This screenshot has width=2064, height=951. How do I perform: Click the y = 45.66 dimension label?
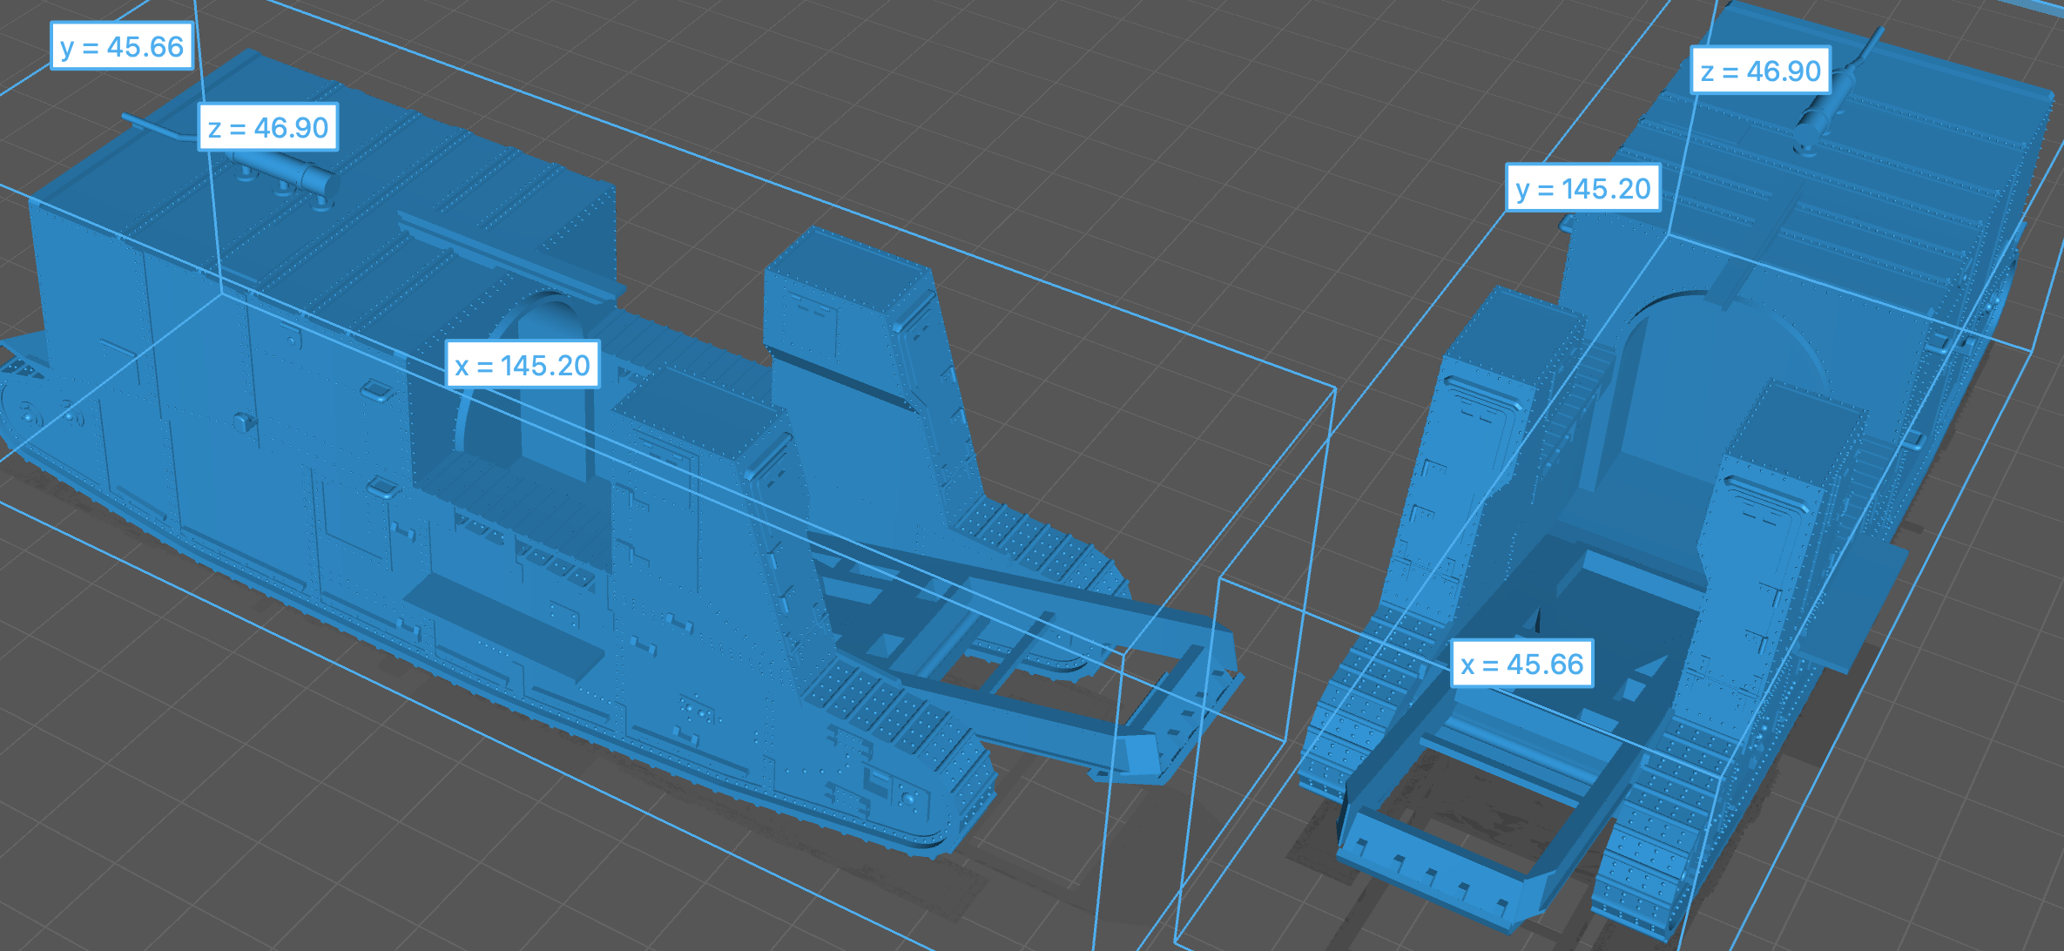[x=122, y=46]
